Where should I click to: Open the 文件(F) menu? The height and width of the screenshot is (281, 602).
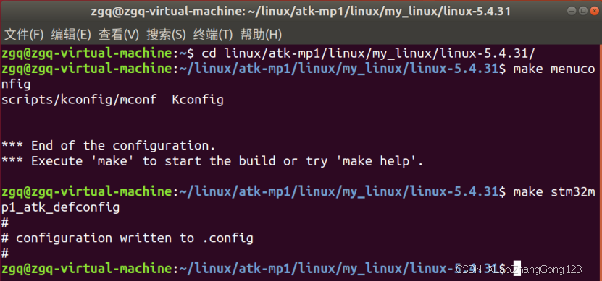coord(24,35)
